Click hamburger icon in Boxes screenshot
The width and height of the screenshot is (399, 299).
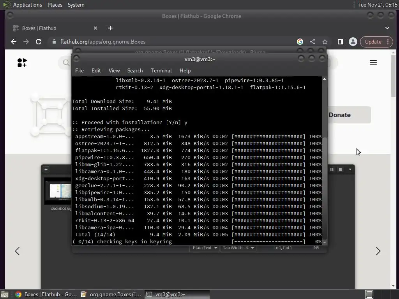[x=340, y=169]
